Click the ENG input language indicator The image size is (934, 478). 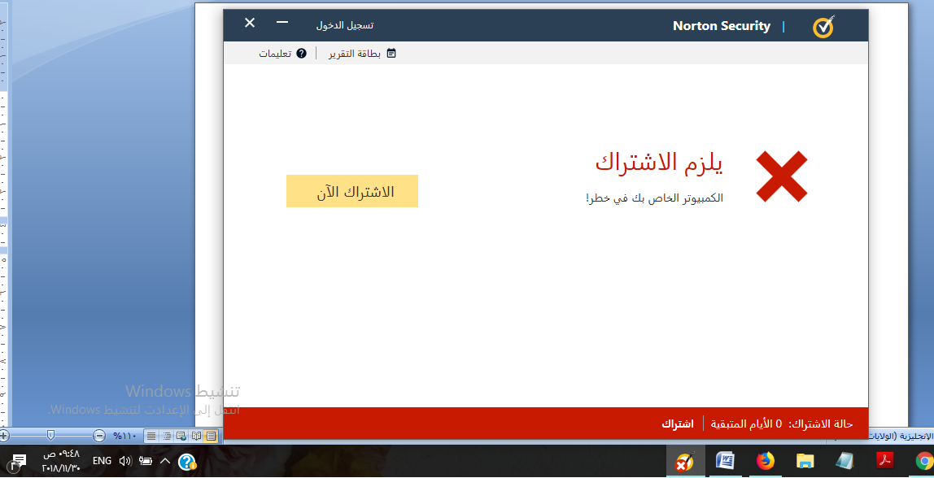point(103,461)
